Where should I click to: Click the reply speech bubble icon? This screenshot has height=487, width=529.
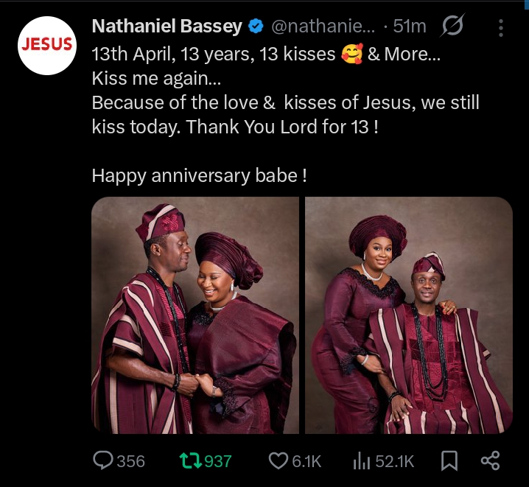pos(102,460)
